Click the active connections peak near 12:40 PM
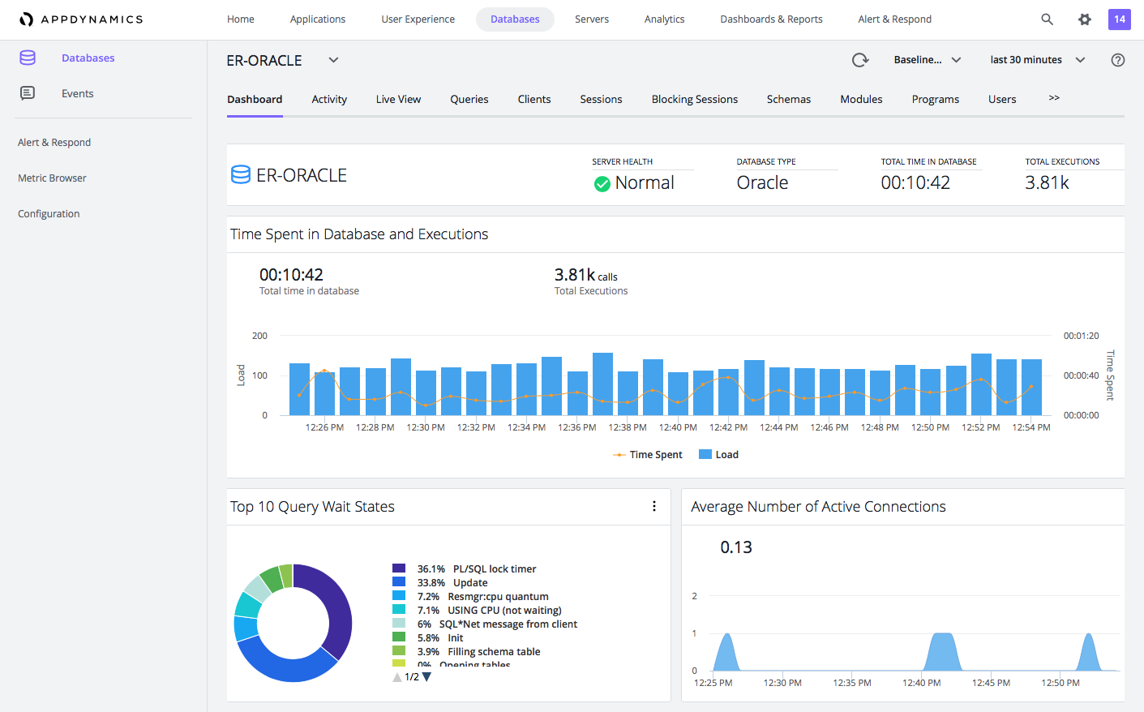1144x712 pixels. 942,651
